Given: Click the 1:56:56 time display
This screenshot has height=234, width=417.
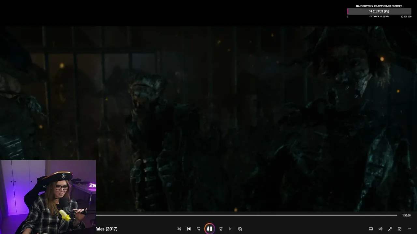Looking at the screenshot, I should (406, 215).
